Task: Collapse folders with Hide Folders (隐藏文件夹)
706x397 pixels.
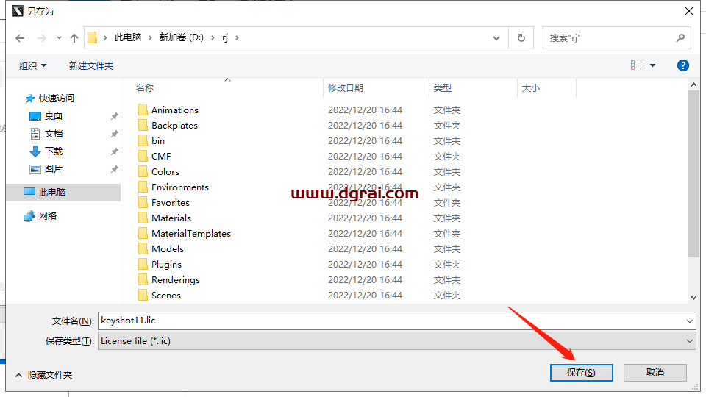Action: coord(43,374)
